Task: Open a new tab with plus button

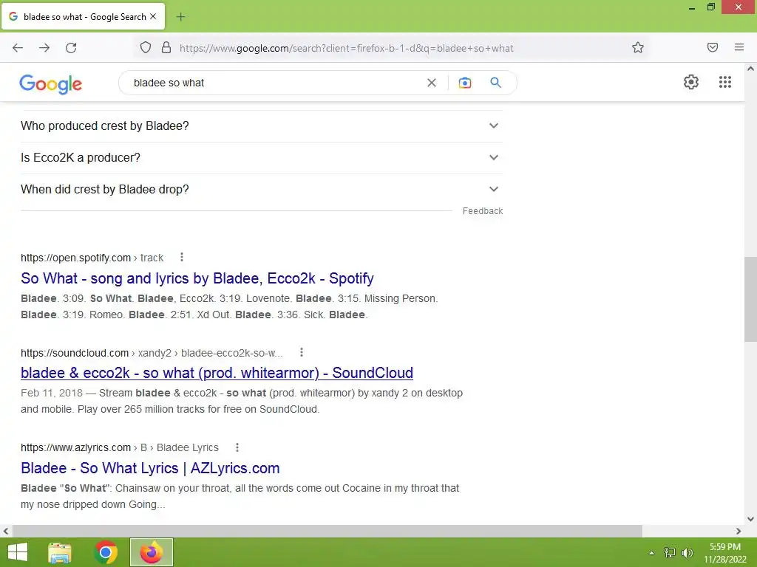Action: tap(180, 17)
